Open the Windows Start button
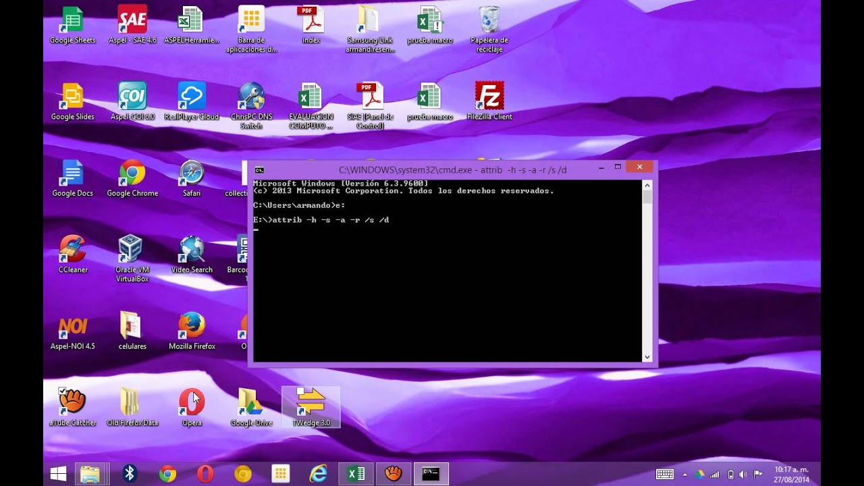Screen dimensions: 864x486 tap(58, 475)
